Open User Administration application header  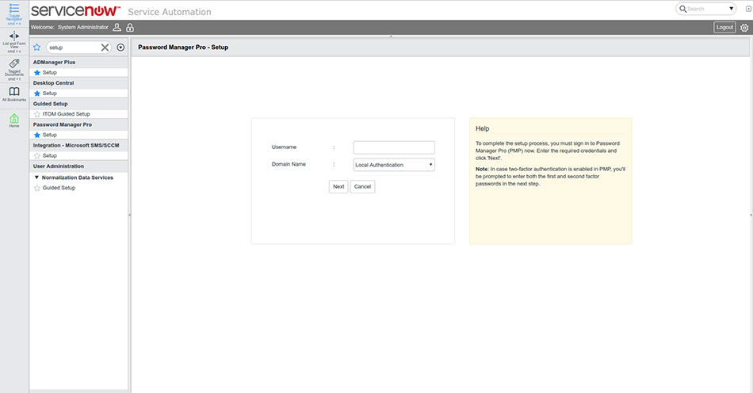(x=78, y=166)
